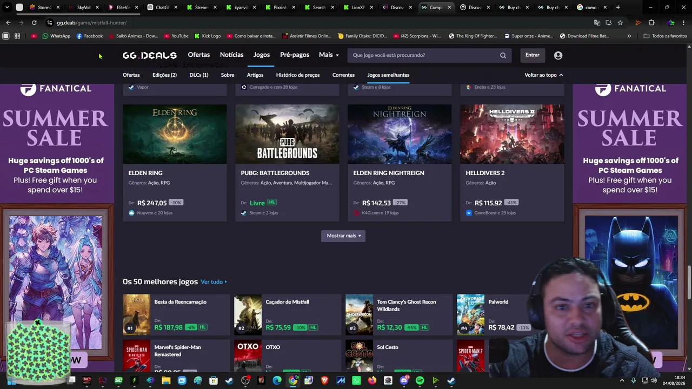Open the Todos os favoritos folder
The width and height of the screenshot is (692, 389).
pos(665,36)
